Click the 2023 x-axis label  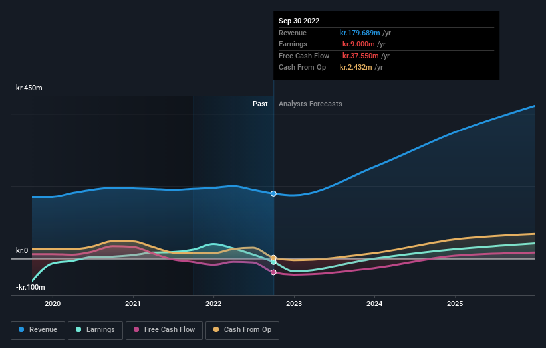tap(294, 304)
